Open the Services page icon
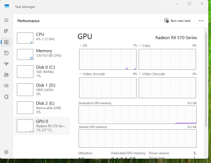Viewport: 211px width, 163px height. click(6, 97)
